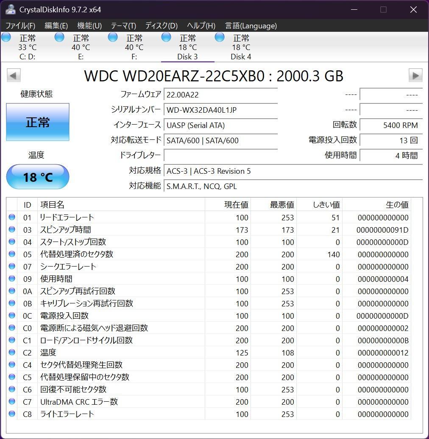
Task: Click the 13 回 power-on count field
Action: click(391, 140)
